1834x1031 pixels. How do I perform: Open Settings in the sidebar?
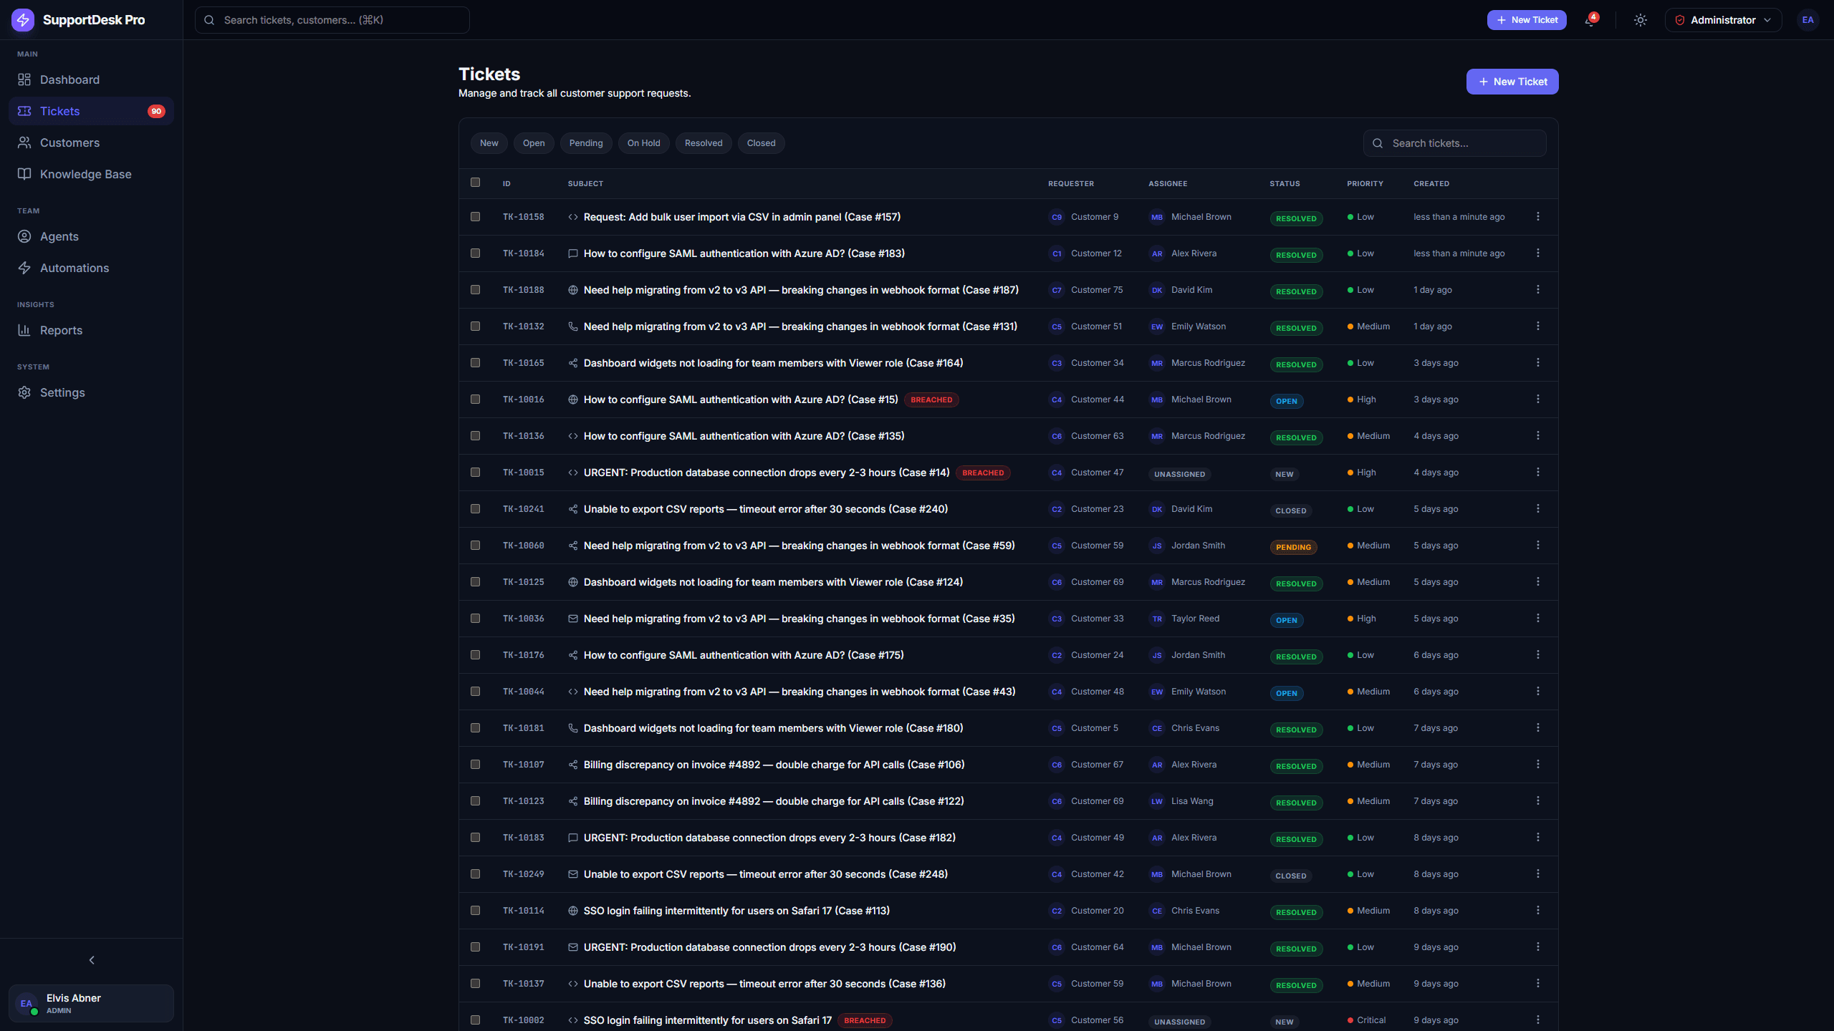tap(91, 392)
